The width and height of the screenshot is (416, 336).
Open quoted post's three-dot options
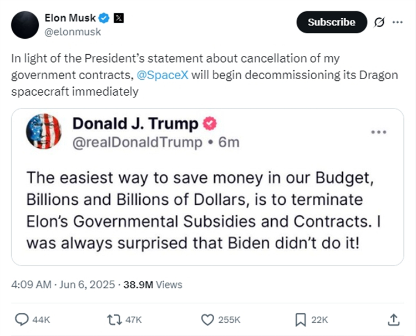[378, 132]
